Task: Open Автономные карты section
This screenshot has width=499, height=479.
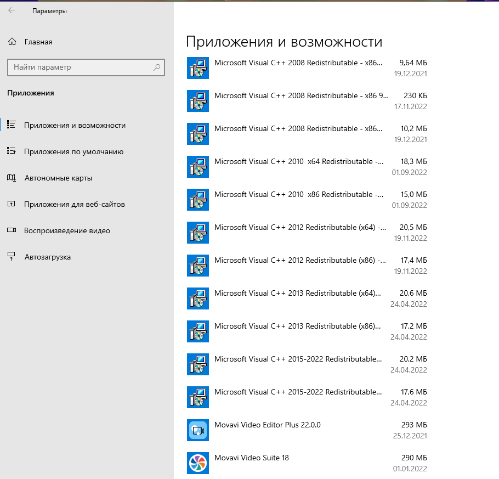Action: (59, 178)
